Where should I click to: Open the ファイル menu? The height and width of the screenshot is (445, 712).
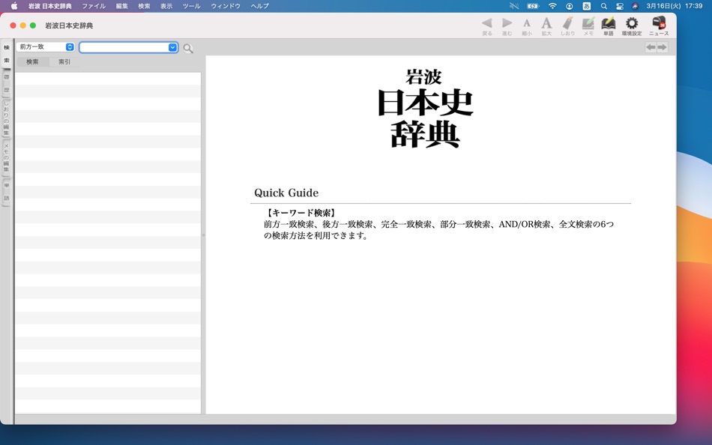(x=94, y=6)
